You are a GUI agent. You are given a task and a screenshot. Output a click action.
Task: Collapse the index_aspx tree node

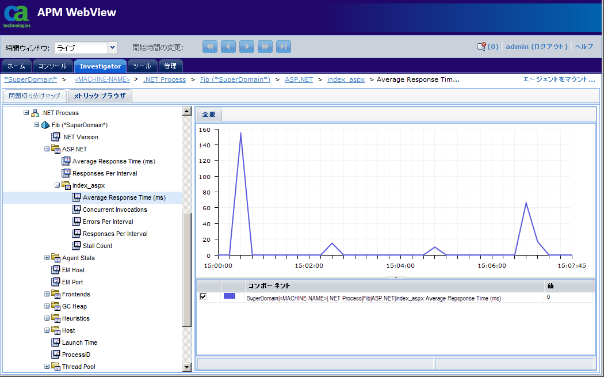(x=58, y=185)
